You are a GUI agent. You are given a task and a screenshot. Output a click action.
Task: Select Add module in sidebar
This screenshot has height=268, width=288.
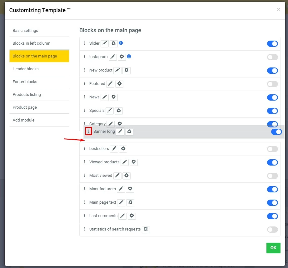(23, 120)
